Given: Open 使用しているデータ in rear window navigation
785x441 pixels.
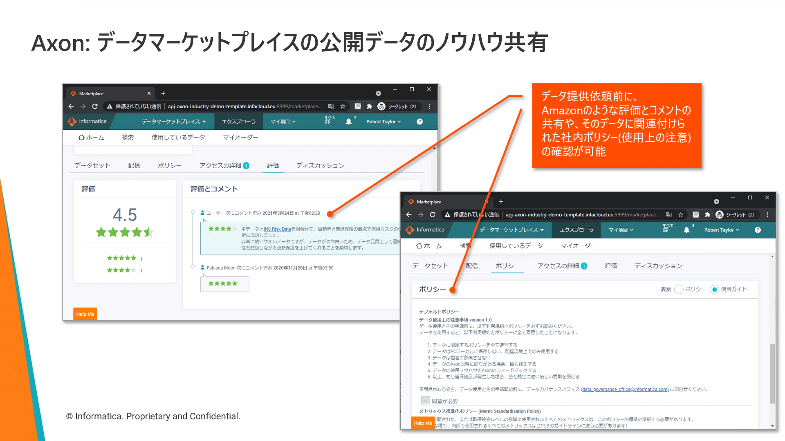Looking at the screenshot, I should 178,138.
